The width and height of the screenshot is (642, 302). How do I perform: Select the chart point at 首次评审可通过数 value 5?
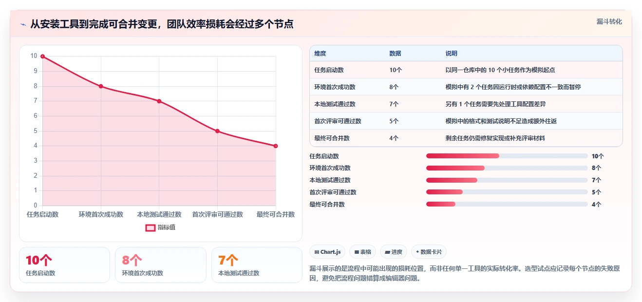point(217,131)
